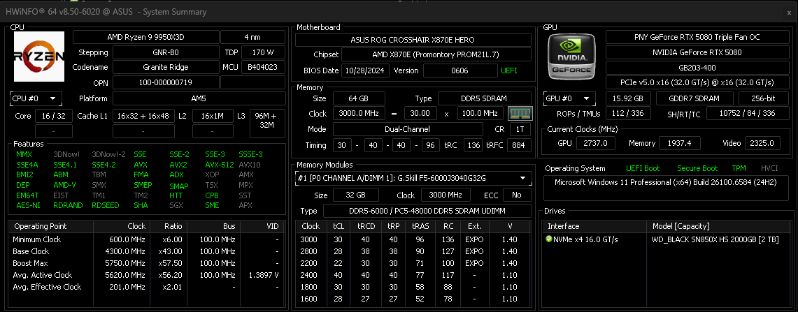The image size is (798, 312).
Task: Click the 884 tRFC timing value
Action: coord(519,145)
